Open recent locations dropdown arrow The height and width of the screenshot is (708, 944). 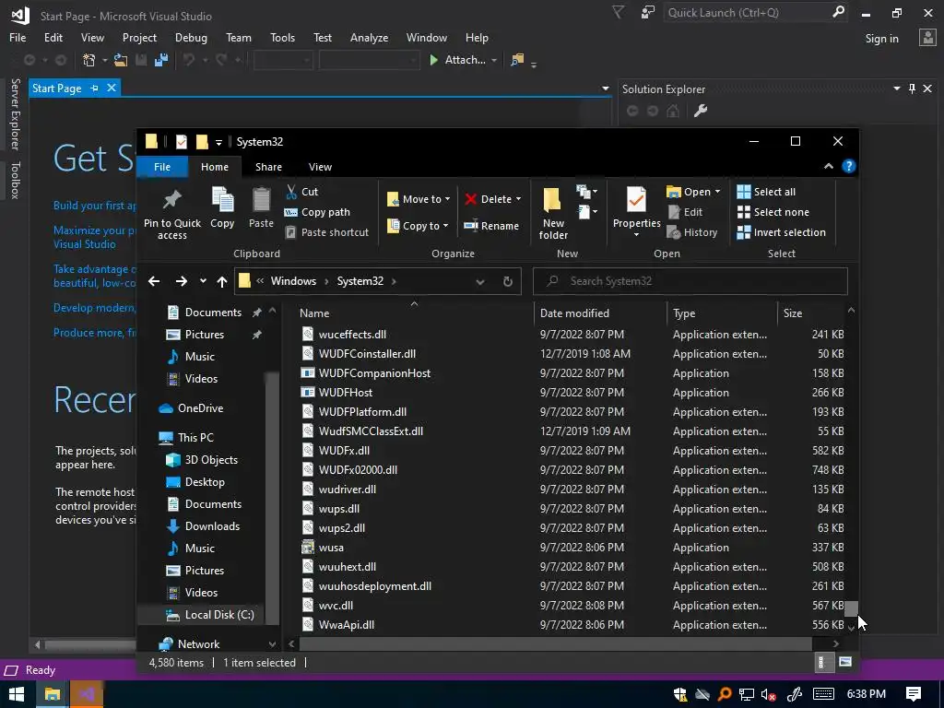[203, 281]
